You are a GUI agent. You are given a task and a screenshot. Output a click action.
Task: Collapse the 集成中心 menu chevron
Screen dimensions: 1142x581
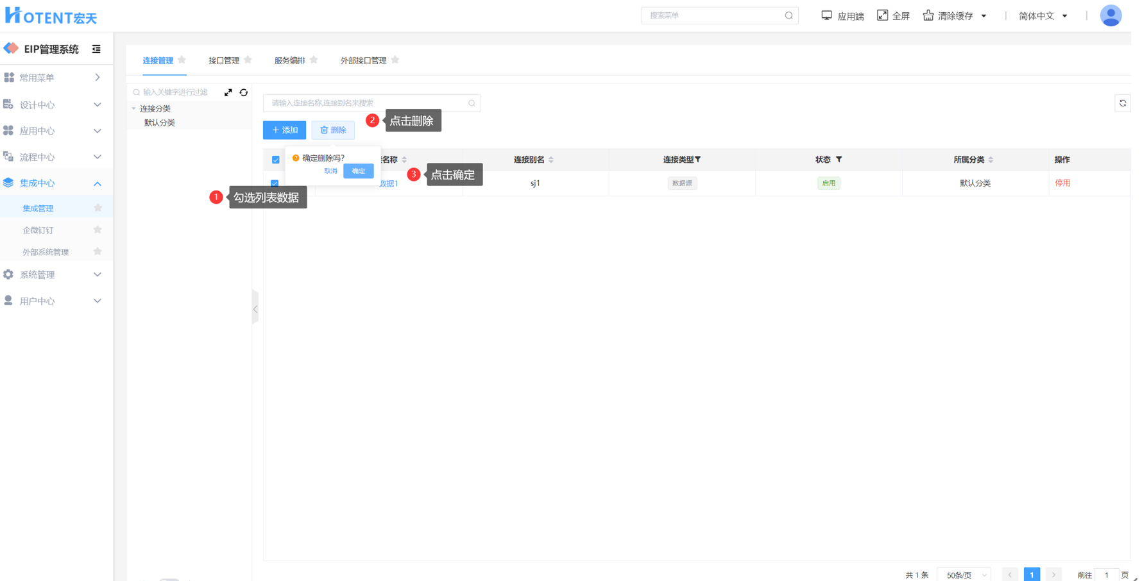click(98, 183)
